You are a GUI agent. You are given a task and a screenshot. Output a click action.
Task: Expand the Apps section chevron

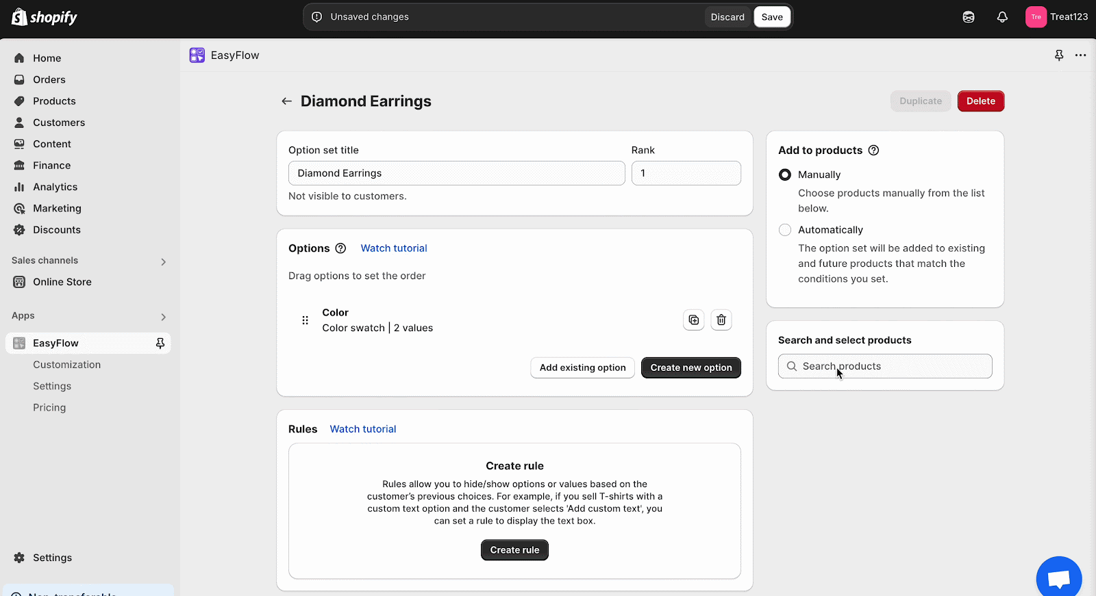(163, 317)
